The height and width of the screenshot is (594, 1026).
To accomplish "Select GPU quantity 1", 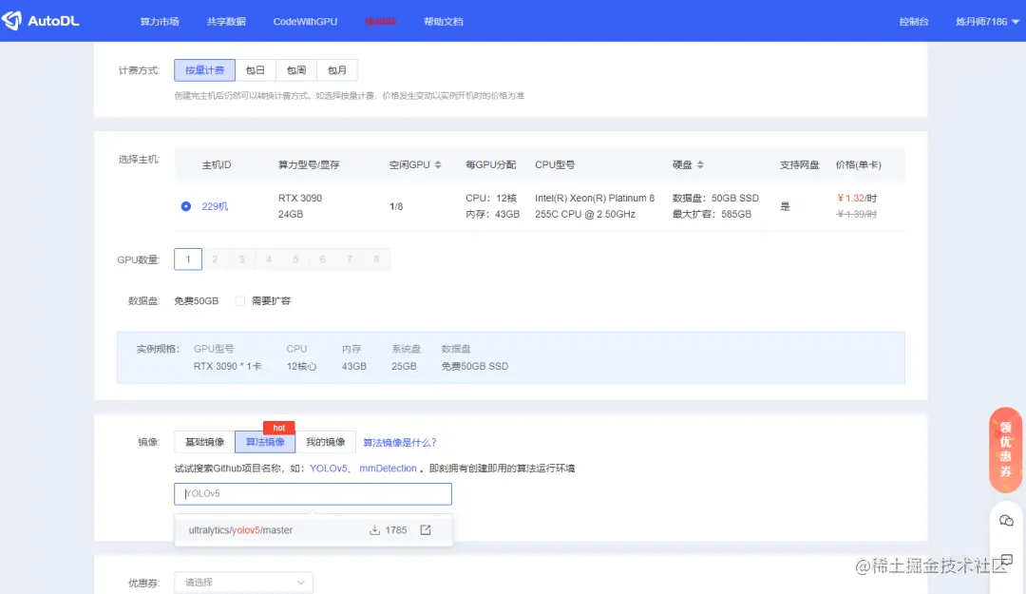I will tap(189, 259).
